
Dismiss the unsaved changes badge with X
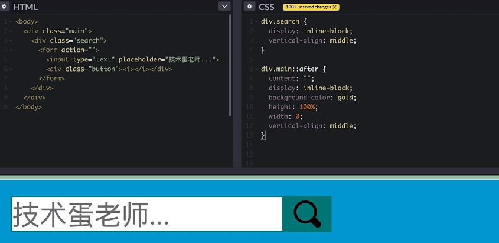coord(334,7)
